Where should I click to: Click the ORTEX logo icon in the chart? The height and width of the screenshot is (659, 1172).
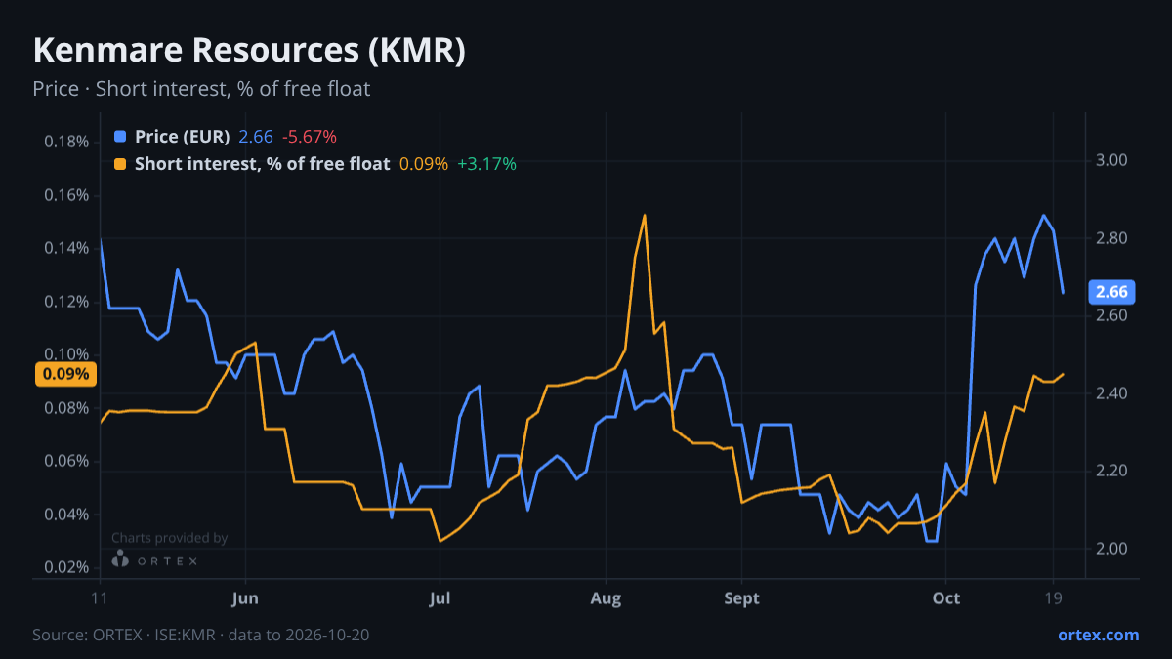click(120, 559)
